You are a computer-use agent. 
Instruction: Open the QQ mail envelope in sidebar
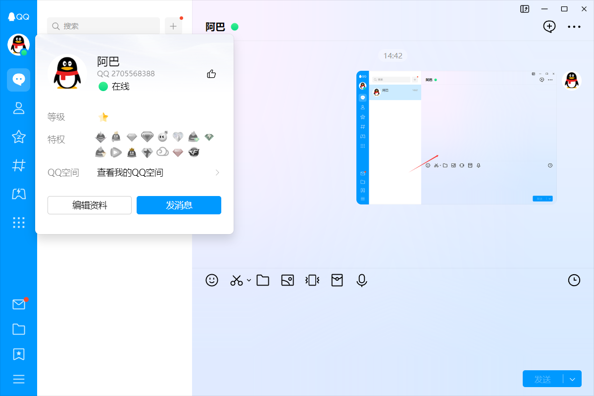click(18, 304)
